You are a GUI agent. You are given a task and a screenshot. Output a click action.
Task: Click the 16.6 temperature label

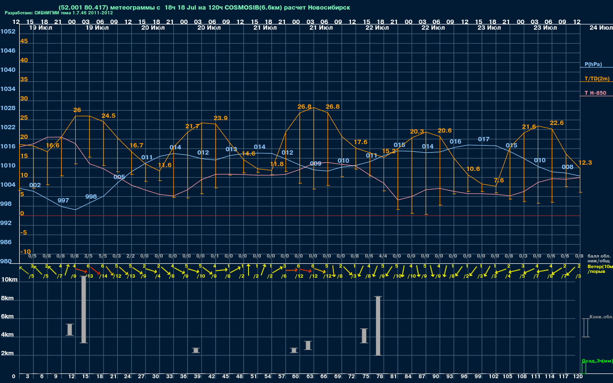53,146
